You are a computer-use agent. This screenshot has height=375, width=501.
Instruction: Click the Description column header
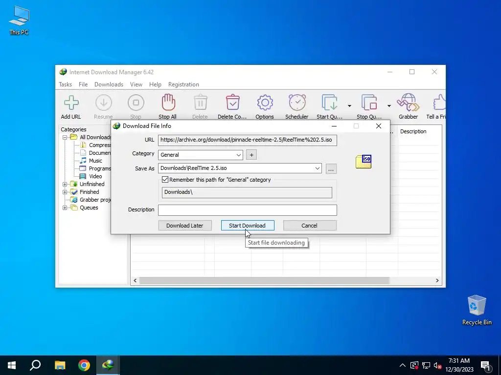[413, 131]
